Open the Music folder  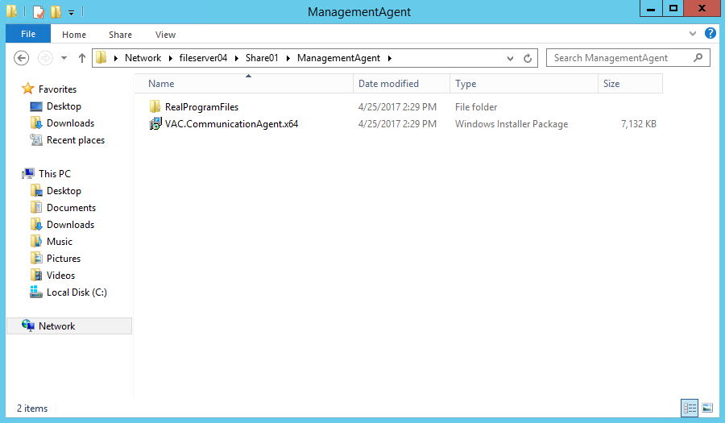(x=59, y=242)
